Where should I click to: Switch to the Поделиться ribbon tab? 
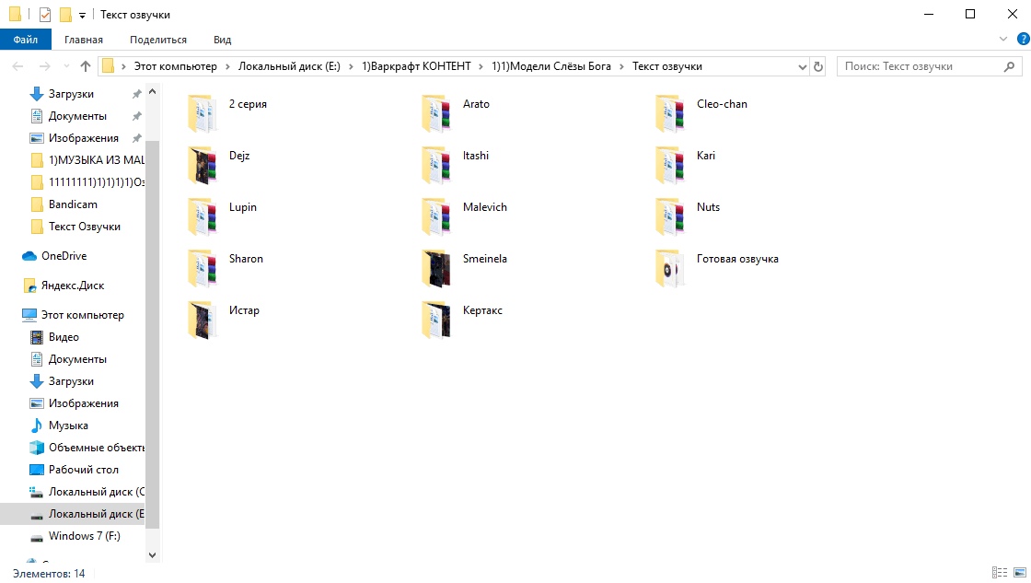point(157,40)
